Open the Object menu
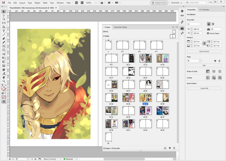This screenshot has width=226, height=161. pyautogui.click(x=37, y=3)
